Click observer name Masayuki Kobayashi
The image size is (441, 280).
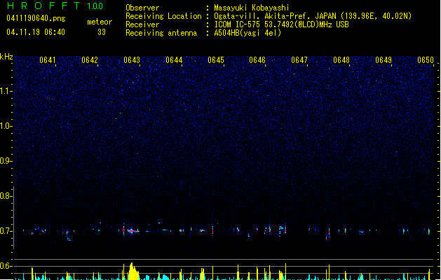(x=252, y=8)
